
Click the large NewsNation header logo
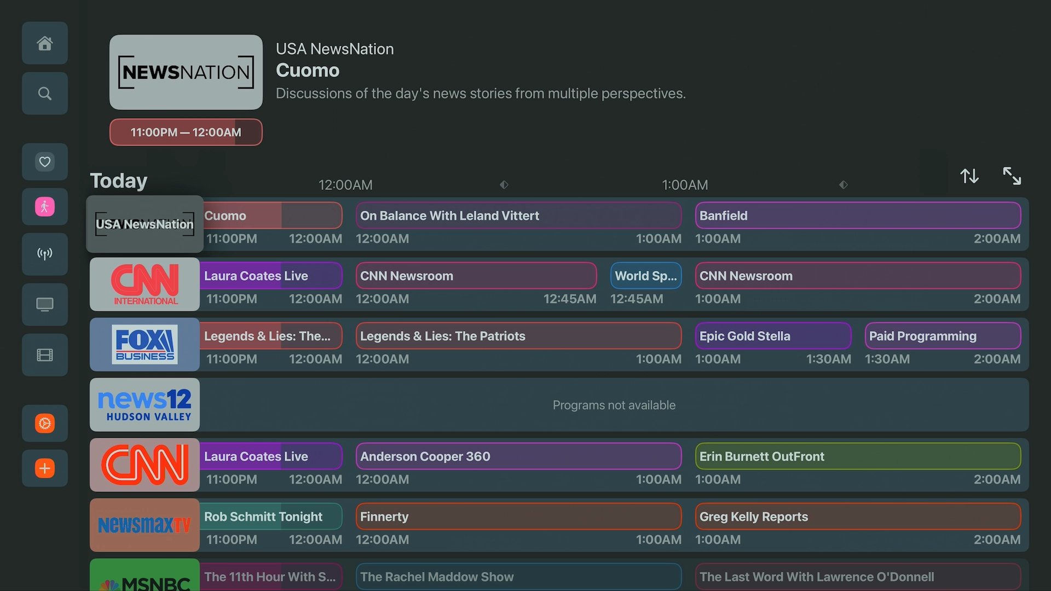coord(186,72)
